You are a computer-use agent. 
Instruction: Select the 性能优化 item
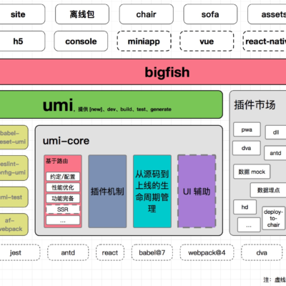(x=63, y=187)
